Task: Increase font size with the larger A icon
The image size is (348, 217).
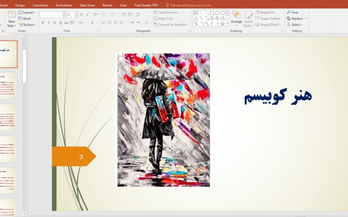Action: tap(82, 15)
